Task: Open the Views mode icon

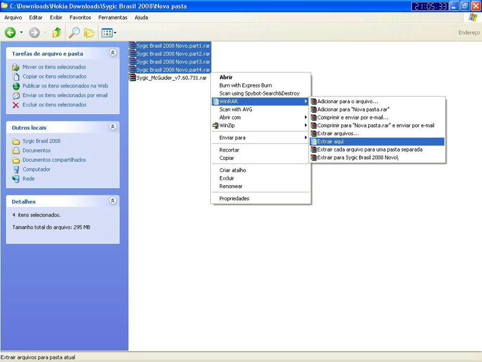Action: tap(107, 33)
